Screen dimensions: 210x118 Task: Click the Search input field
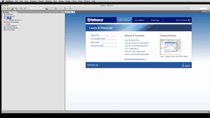click(199, 9)
